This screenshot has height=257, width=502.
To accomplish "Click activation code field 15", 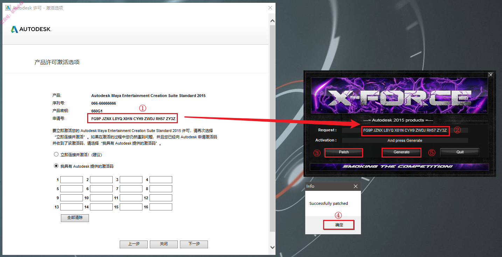I will pyautogui.click(x=131, y=207).
